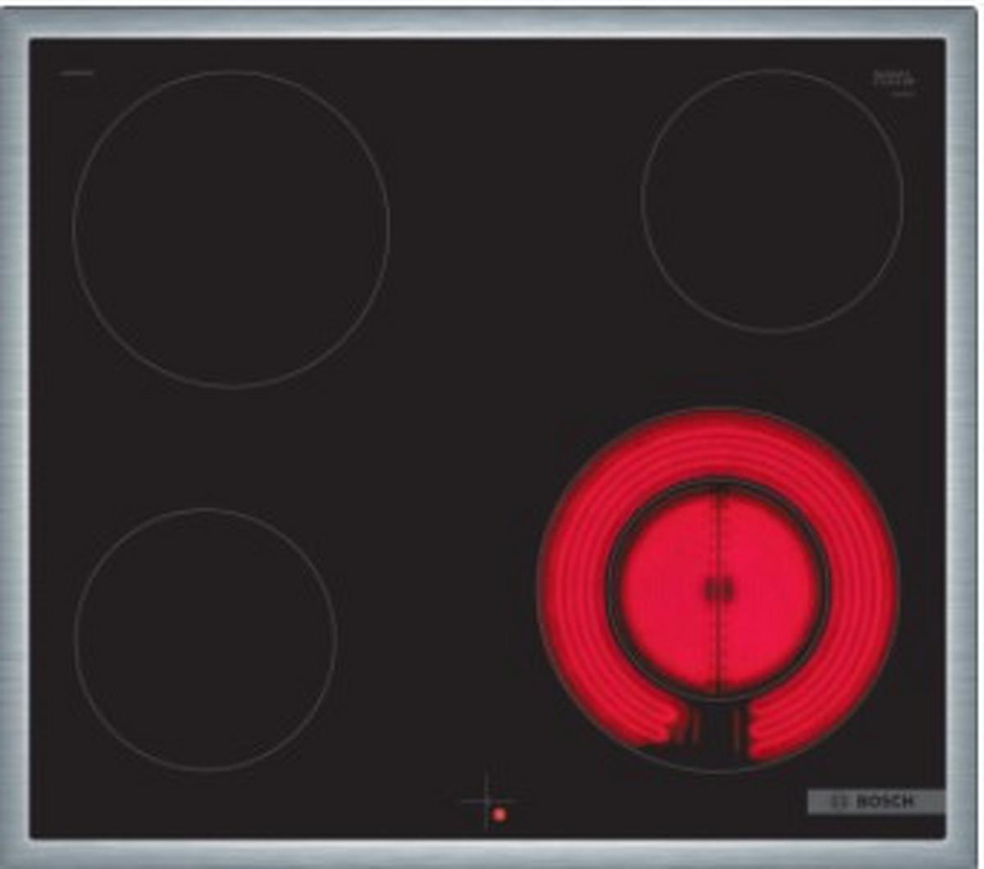
Task: Select the bottom-left cooking zone
Action: coord(205,639)
